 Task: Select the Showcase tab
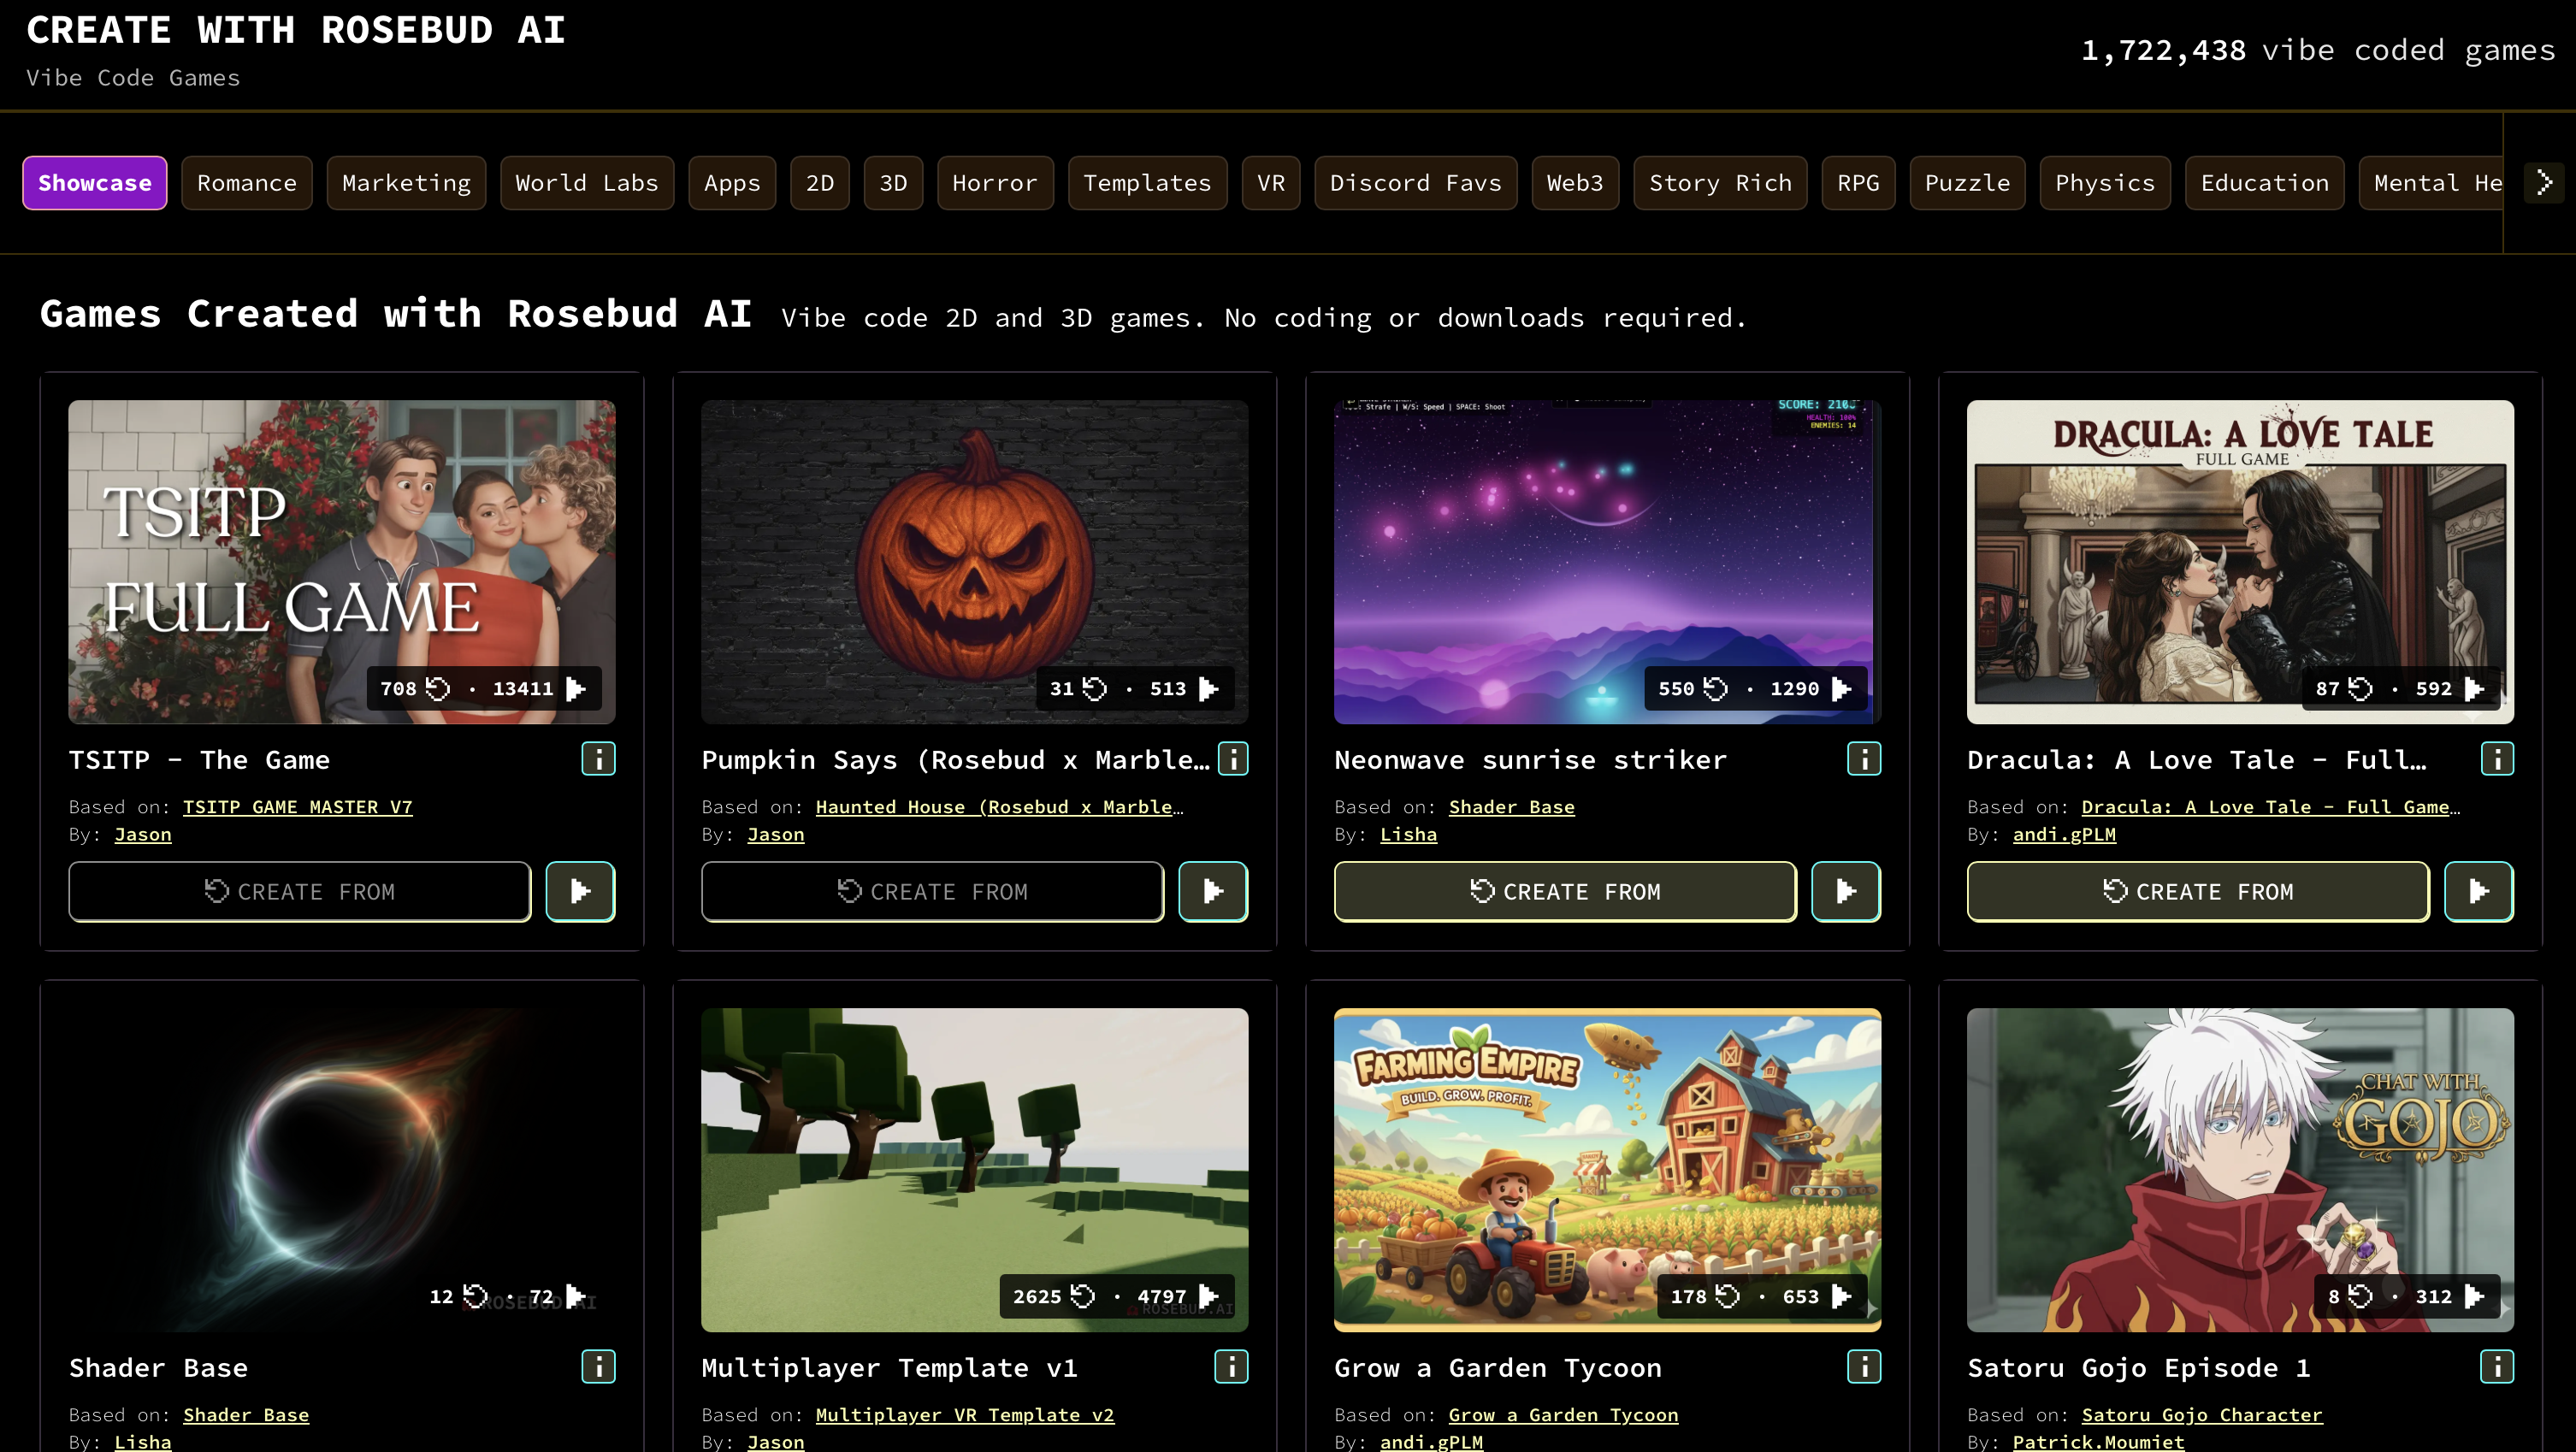coord(95,183)
